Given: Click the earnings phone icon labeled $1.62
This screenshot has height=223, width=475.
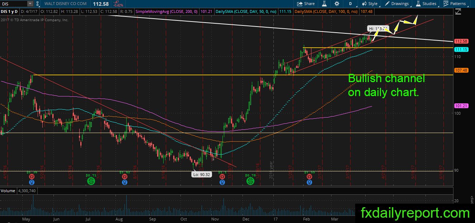Looking at the screenshot, I should (x=124, y=176).
